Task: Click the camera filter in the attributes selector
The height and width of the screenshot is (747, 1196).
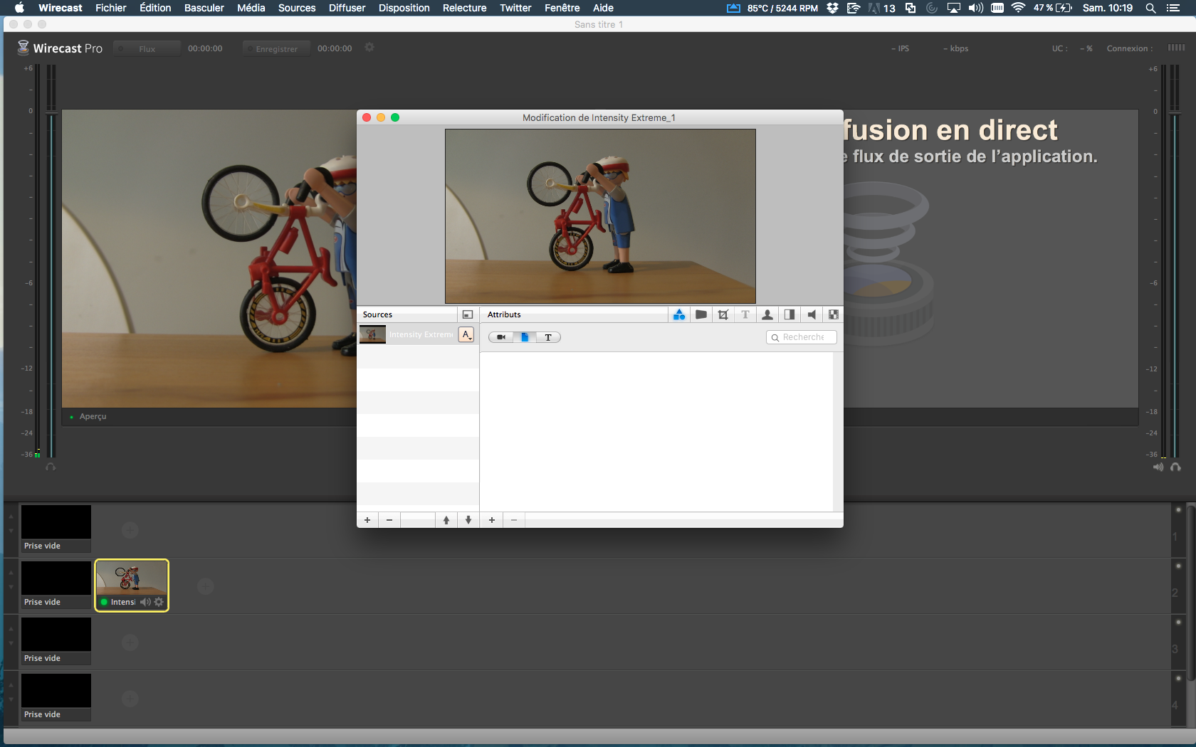Action: [501, 337]
